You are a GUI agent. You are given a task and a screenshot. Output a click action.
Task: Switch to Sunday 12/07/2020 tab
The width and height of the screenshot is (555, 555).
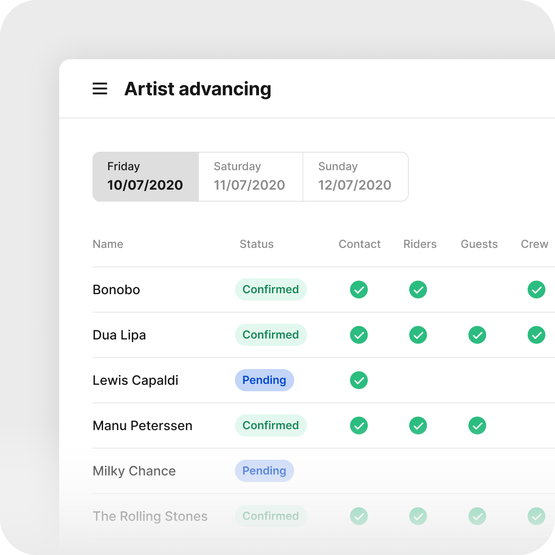pos(355,177)
